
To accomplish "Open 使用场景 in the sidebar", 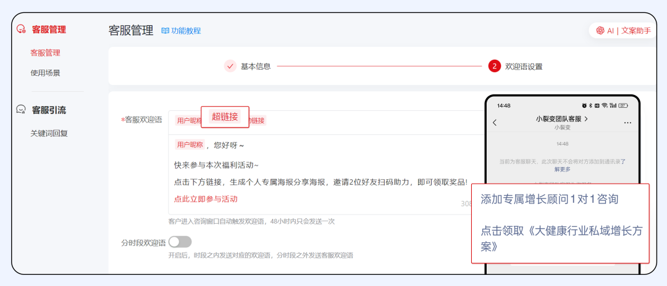I will click(x=45, y=73).
